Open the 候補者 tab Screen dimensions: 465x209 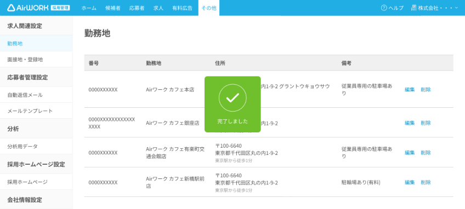tap(113, 8)
